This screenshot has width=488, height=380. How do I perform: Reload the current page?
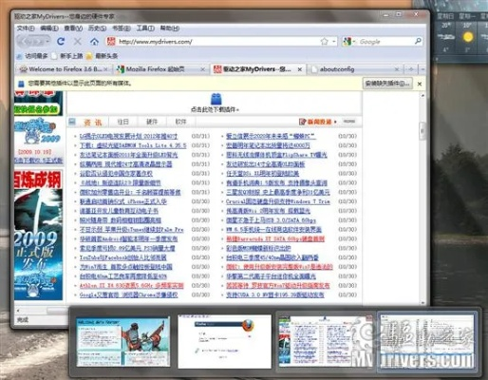point(61,41)
